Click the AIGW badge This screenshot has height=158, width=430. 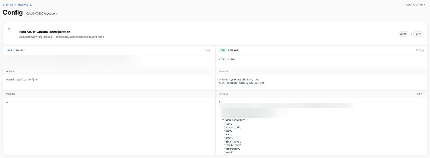(418, 34)
